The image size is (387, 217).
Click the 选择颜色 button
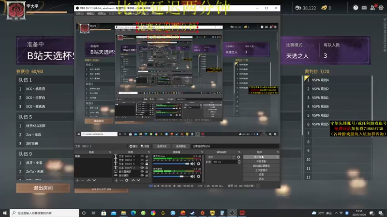click(180, 146)
